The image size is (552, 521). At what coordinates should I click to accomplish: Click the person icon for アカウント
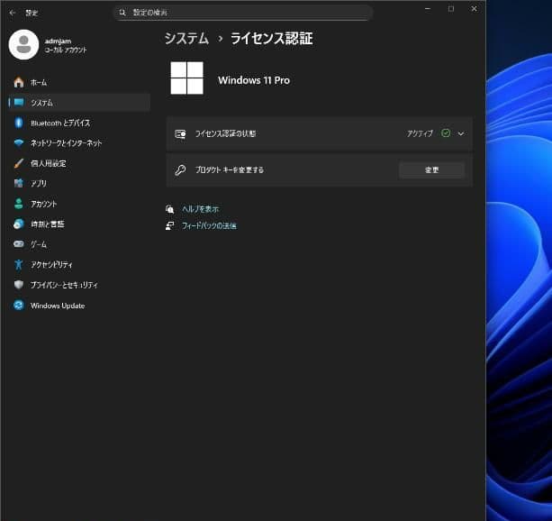(x=19, y=204)
